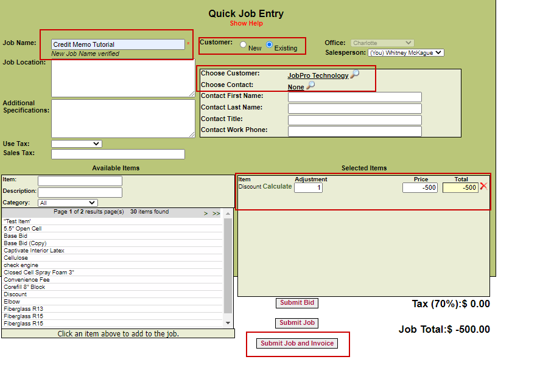This screenshot has height=365, width=540.
Task: Open the Category filter dropdown
Action: [x=67, y=203]
